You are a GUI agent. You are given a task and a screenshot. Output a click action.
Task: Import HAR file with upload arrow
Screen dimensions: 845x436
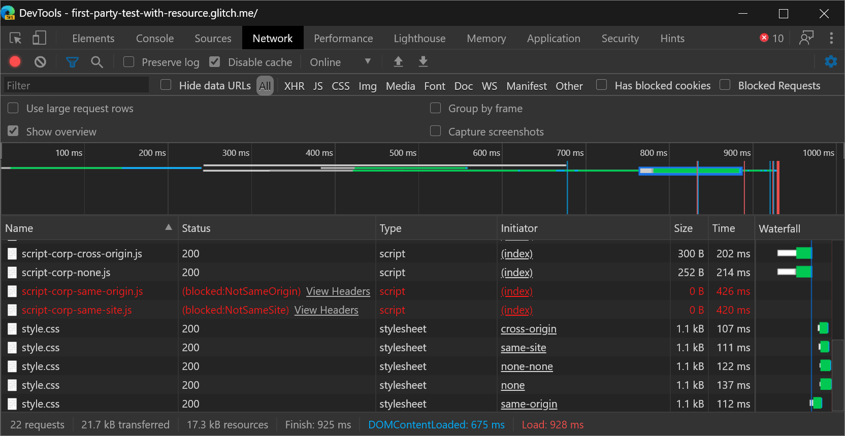(398, 62)
